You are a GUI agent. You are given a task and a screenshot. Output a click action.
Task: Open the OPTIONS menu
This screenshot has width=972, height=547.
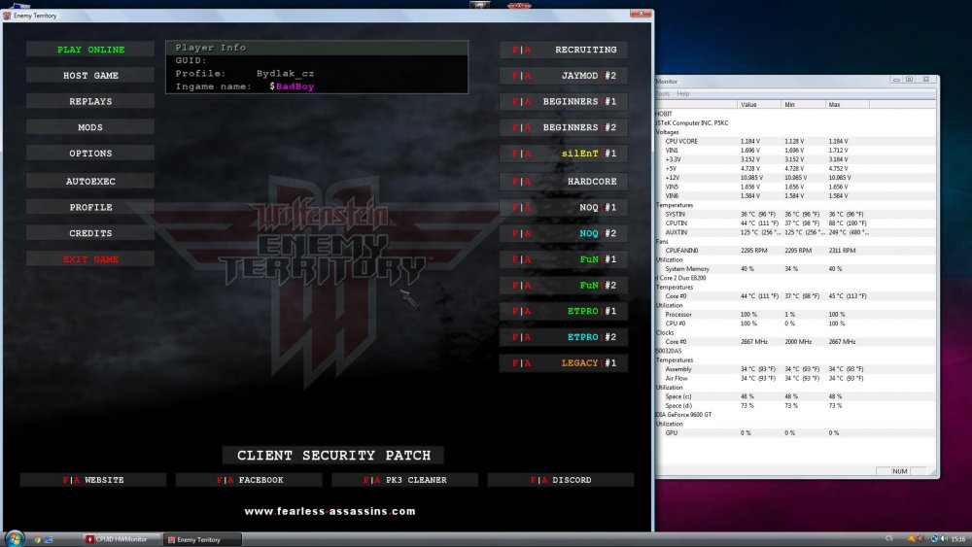[90, 154]
